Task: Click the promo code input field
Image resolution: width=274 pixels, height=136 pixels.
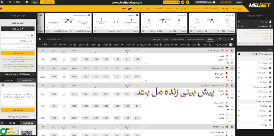Action: [18, 47]
